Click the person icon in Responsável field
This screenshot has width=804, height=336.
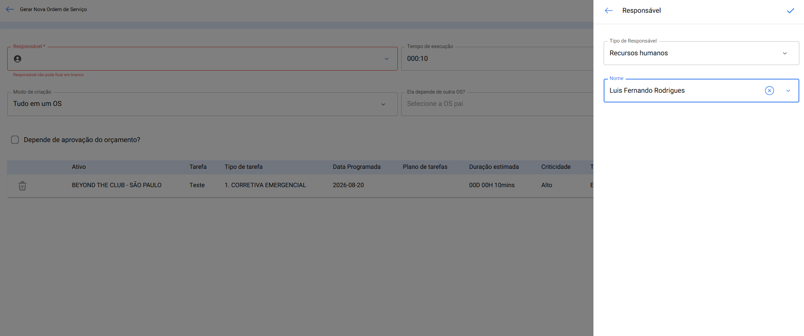pyautogui.click(x=17, y=59)
